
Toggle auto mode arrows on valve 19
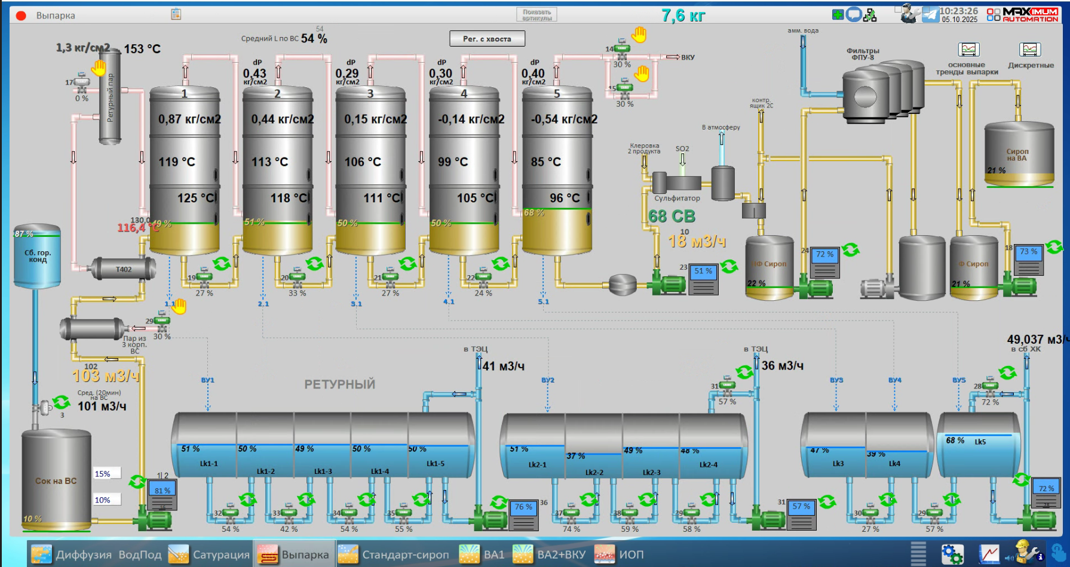(x=222, y=263)
